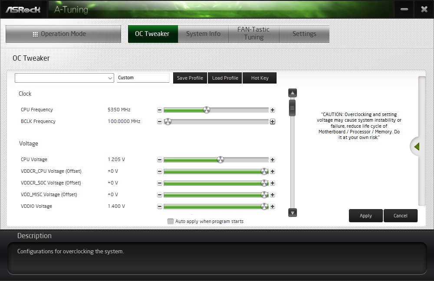Image resolution: width=434 pixels, height=281 pixels.
Task: Switch to the System Info tab
Action: pos(203,34)
